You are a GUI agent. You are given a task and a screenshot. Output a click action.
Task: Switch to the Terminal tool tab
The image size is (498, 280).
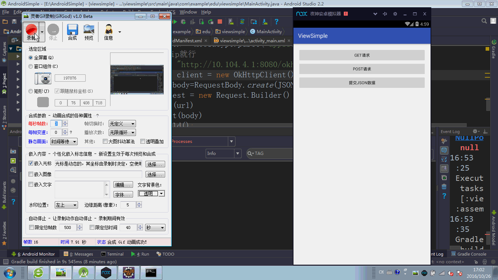[x=112, y=254]
